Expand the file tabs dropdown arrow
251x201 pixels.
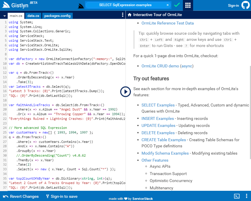[4, 16]
